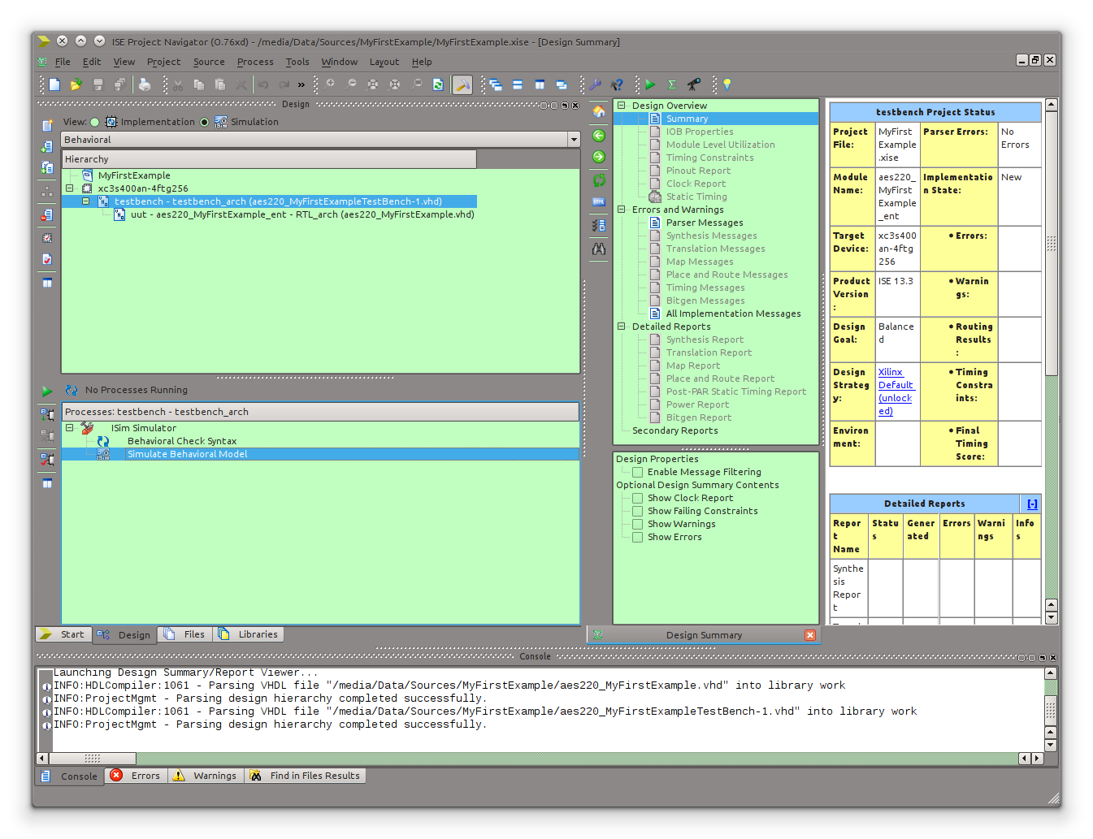Open Design Properties wrench icon
Image resolution: width=1093 pixels, height=839 pixels.
click(596, 84)
